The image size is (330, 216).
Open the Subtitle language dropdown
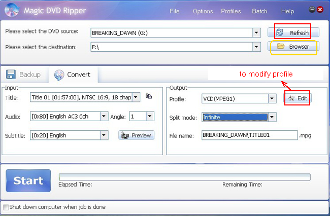[104, 135]
